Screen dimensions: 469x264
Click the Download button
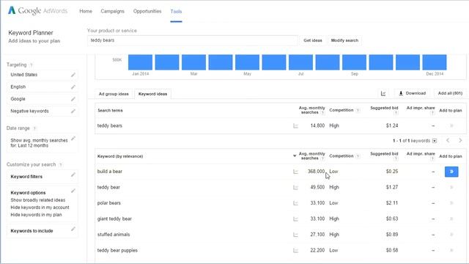(x=413, y=93)
